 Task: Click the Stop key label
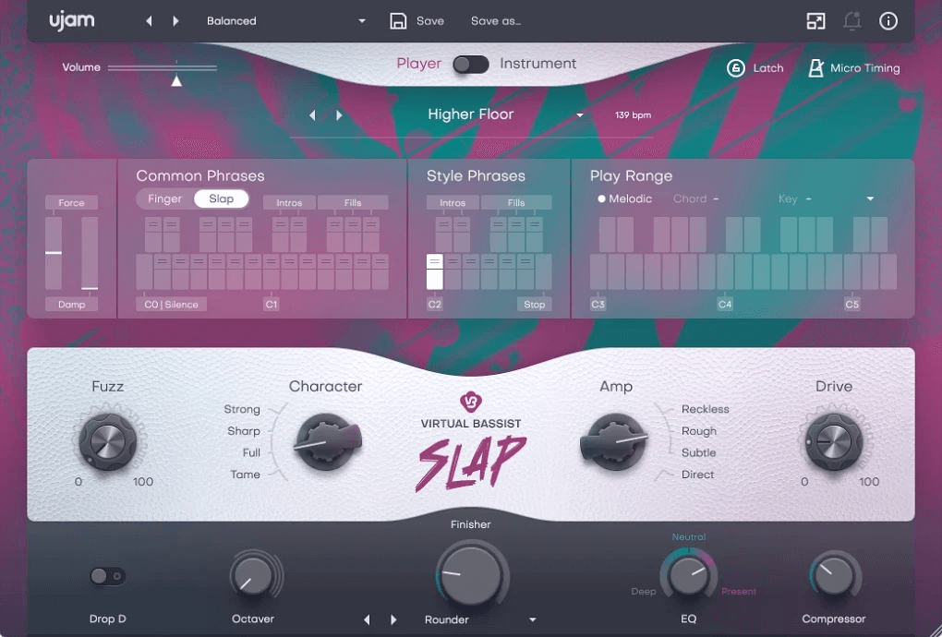click(534, 305)
